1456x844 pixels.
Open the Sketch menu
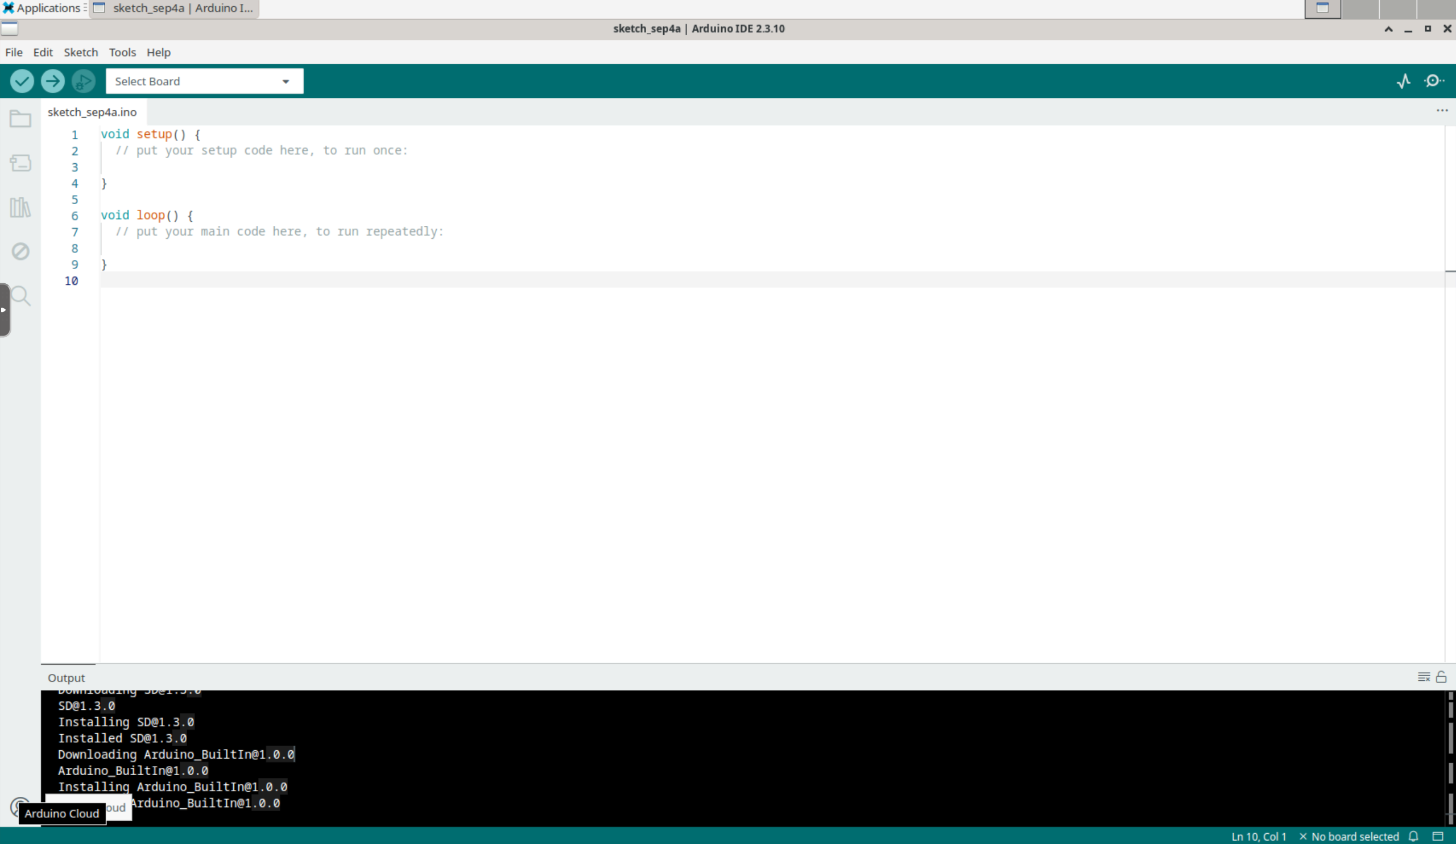80,52
